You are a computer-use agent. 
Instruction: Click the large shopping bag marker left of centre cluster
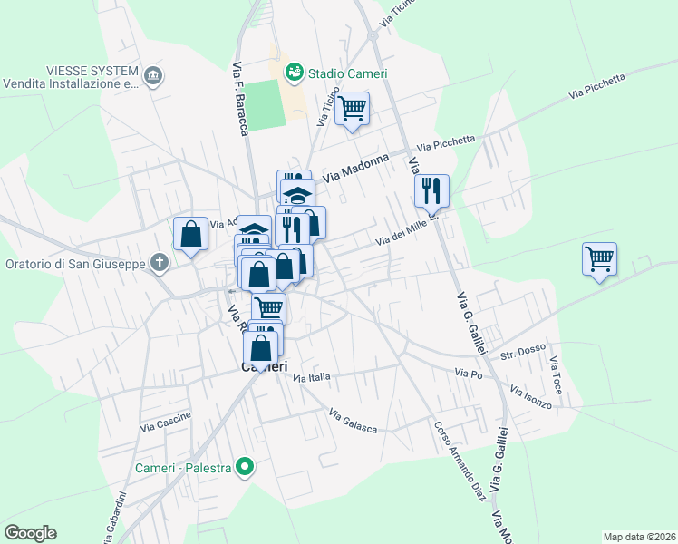[x=258, y=275]
